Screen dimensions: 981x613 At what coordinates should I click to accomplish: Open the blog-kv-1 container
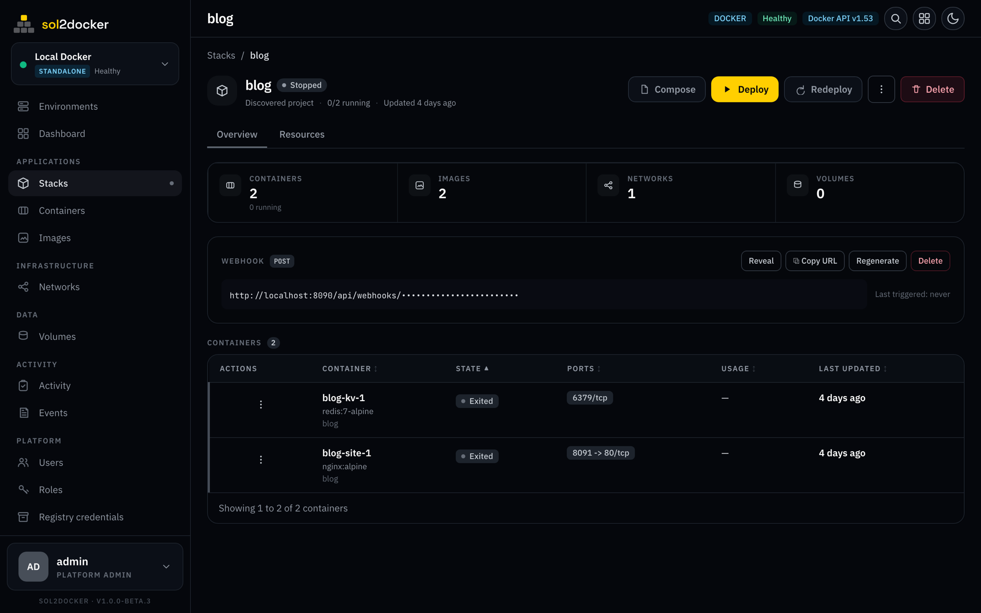pyautogui.click(x=343, y=398)
